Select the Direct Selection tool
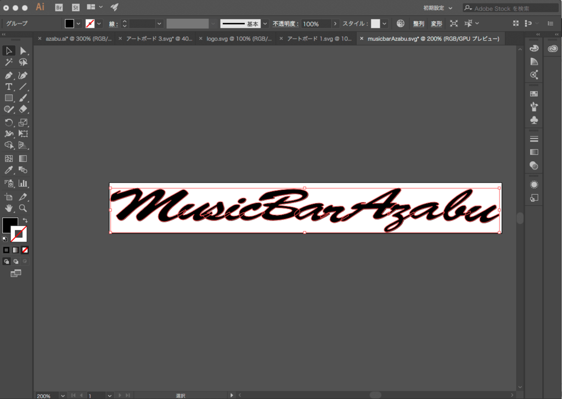Viewport: 562px width, 399px height. 23,50
